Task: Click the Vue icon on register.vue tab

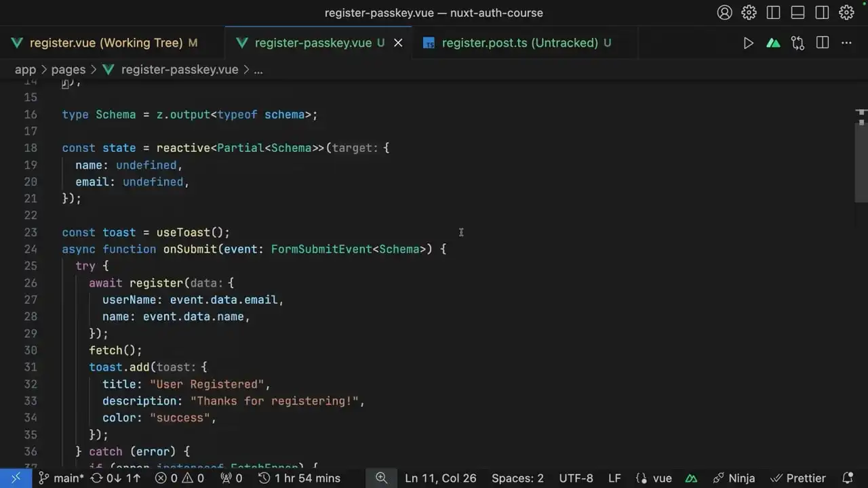Action: pos(17,43)
